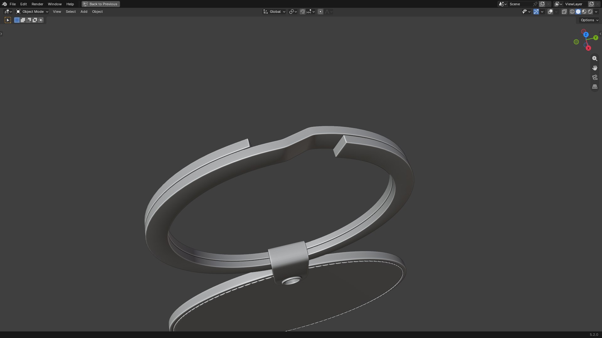
Task: Click the negative Y axis gizmo circle
Action: tap(576, 42)
